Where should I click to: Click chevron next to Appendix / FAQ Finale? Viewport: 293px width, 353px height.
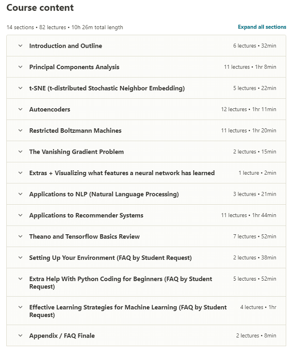click(x=20, y=335)
